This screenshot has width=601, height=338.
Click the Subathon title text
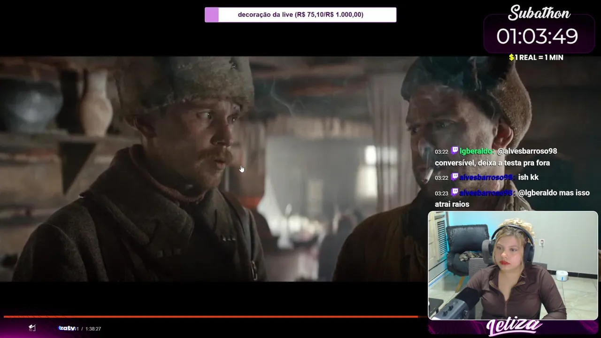(539, 13)
